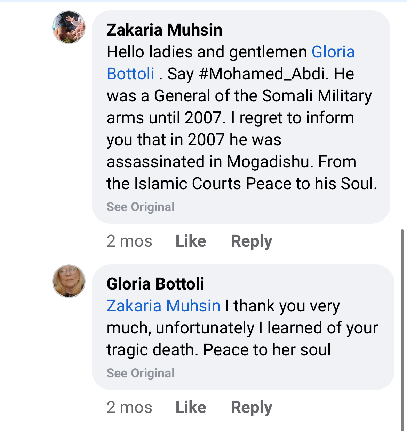The width and height of the screenshot is (407, 431).
Task: Like Gloria Bottoli's reply
Action: point(191,407)
